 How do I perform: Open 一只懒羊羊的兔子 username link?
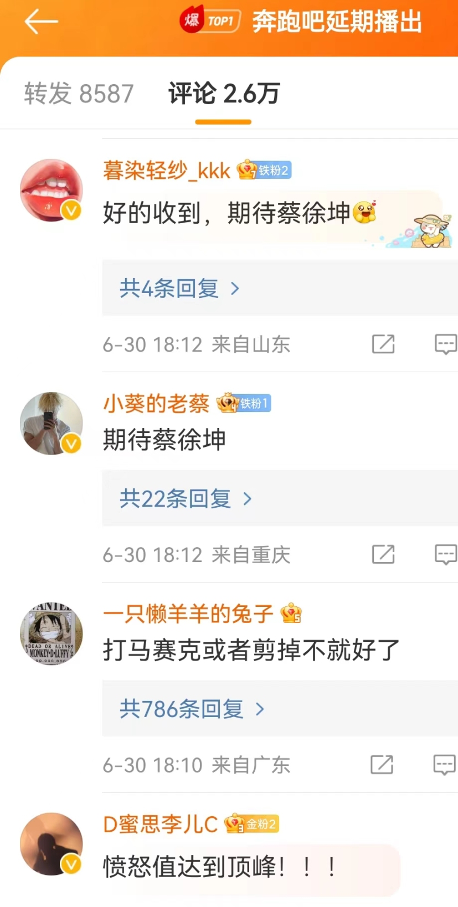click(188, 614)
